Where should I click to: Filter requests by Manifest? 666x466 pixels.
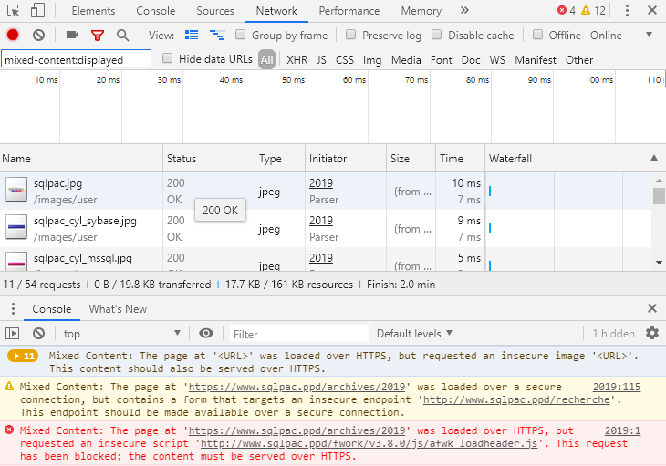(x=536, y=60)
